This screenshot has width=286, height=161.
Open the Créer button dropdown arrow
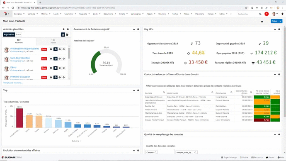tap(281, 21)
